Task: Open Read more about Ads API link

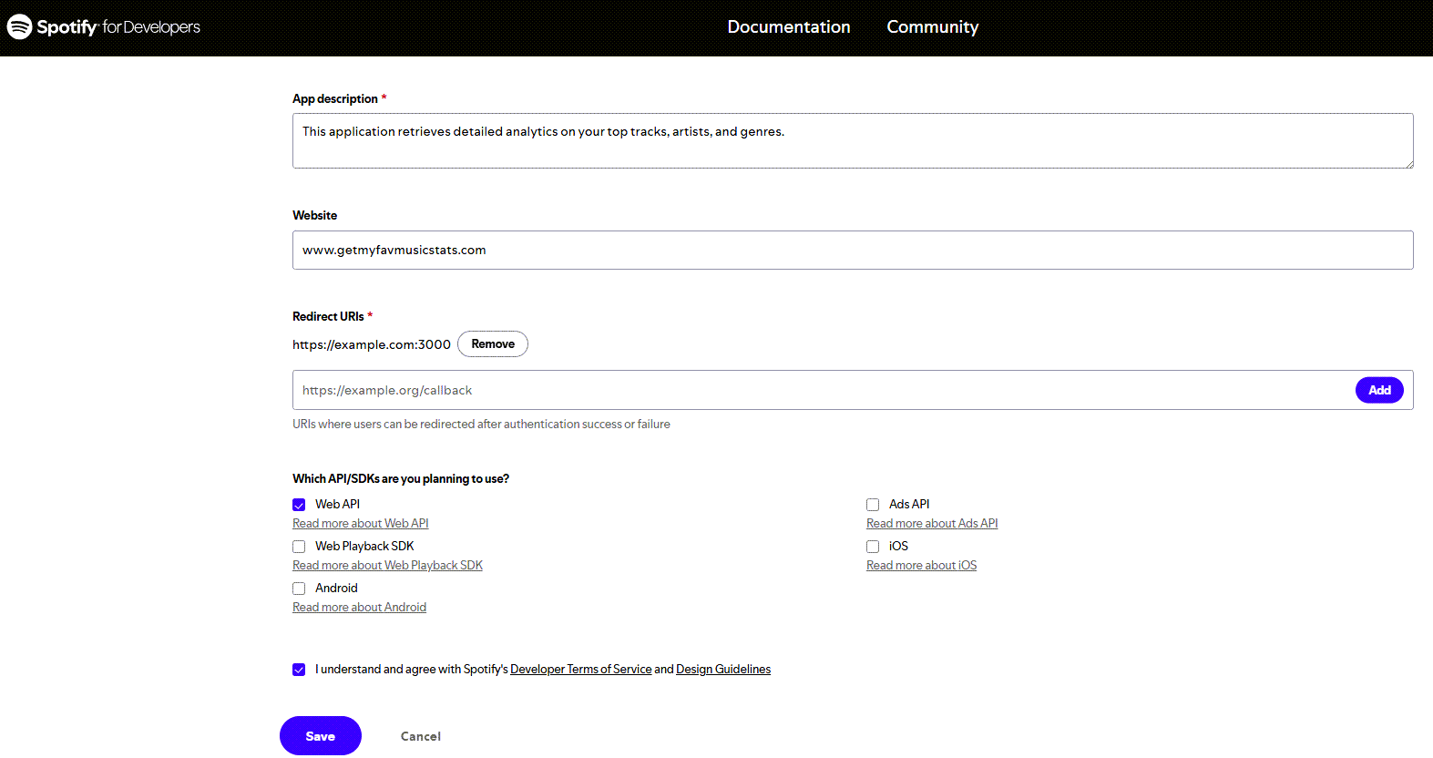Action: click(931, 524)
